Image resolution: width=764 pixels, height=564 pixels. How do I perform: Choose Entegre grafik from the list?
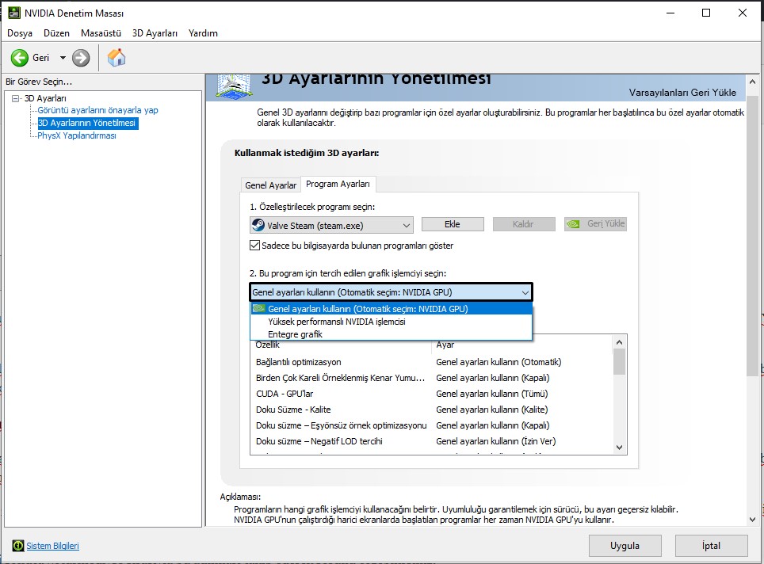pos(295,334)
